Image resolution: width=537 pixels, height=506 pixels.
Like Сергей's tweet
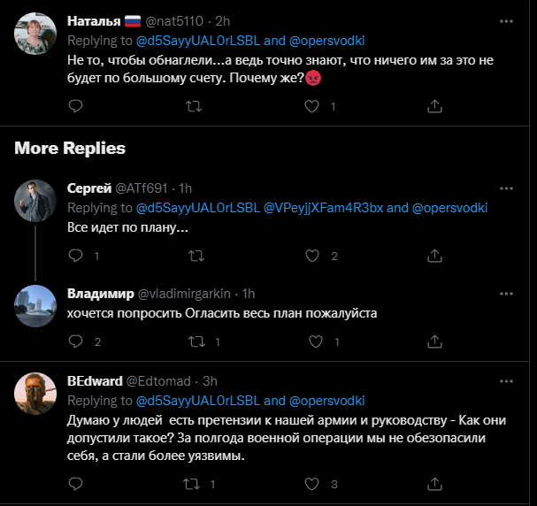pos(311,257)
